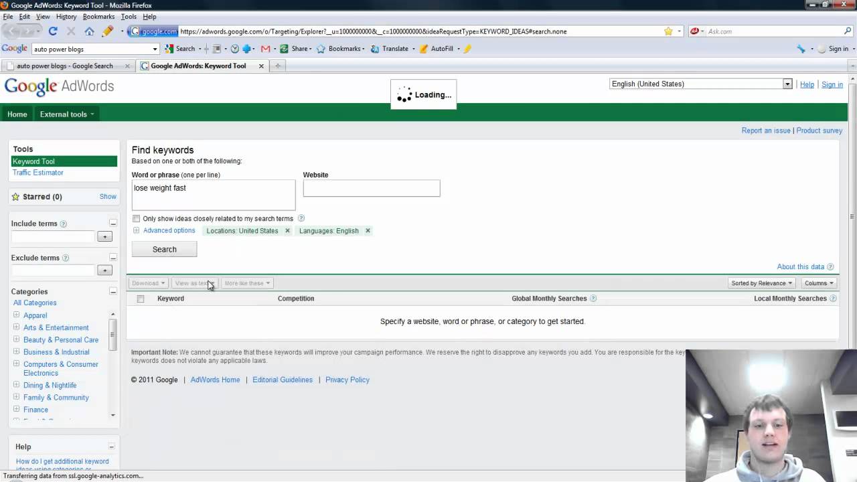
Task: Open the Firefox Bookmarks menu
Action: pyautogui.click(x=98, y=16)
